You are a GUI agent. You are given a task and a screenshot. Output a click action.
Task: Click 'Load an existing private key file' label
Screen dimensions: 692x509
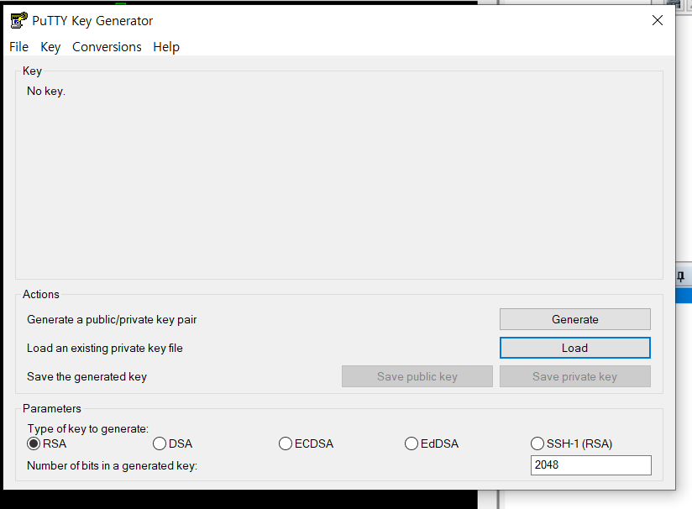pos(105,349)
